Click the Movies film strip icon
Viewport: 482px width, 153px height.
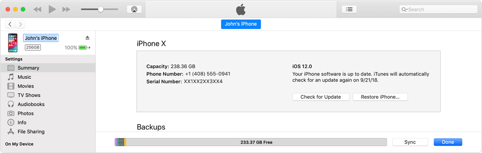[x=11, y=86]
